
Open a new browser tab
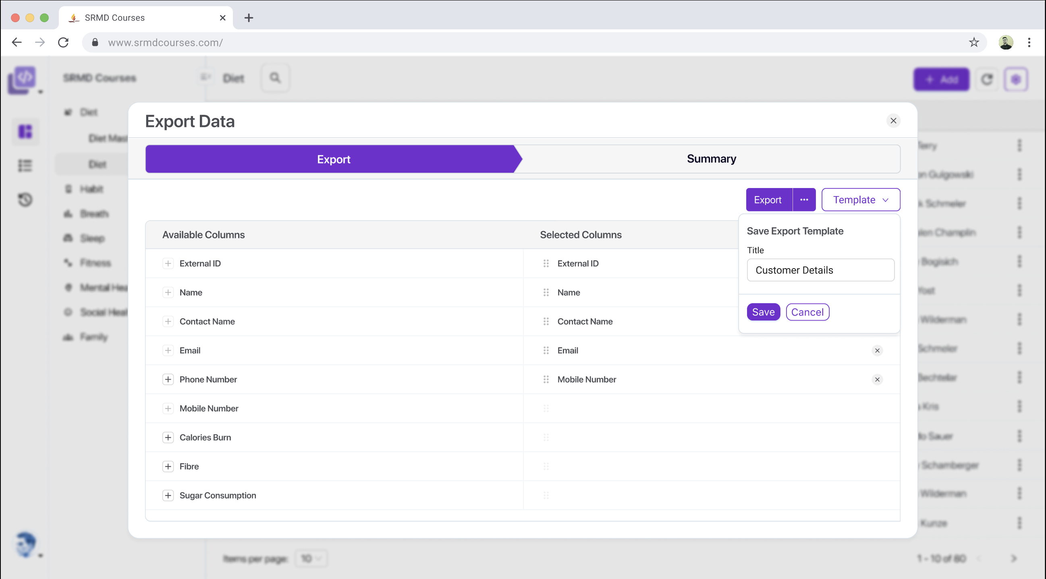[249, 18]
